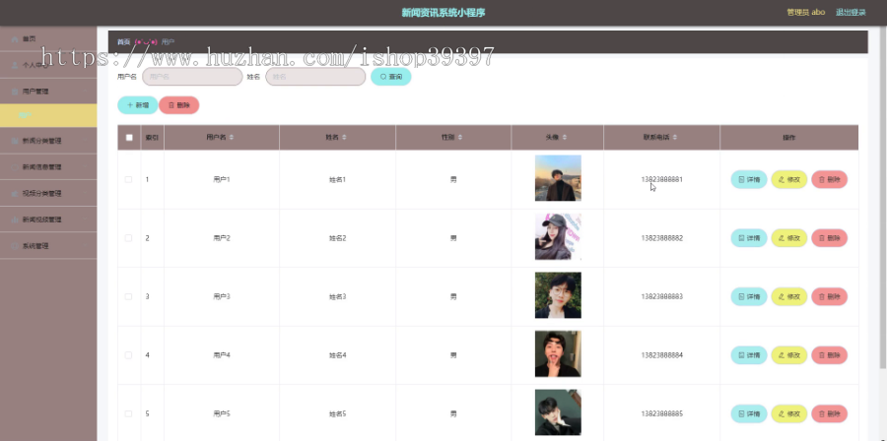Click 详情 for row 用户5
Viewport: 887px width, 441px height.
[749, 413]
